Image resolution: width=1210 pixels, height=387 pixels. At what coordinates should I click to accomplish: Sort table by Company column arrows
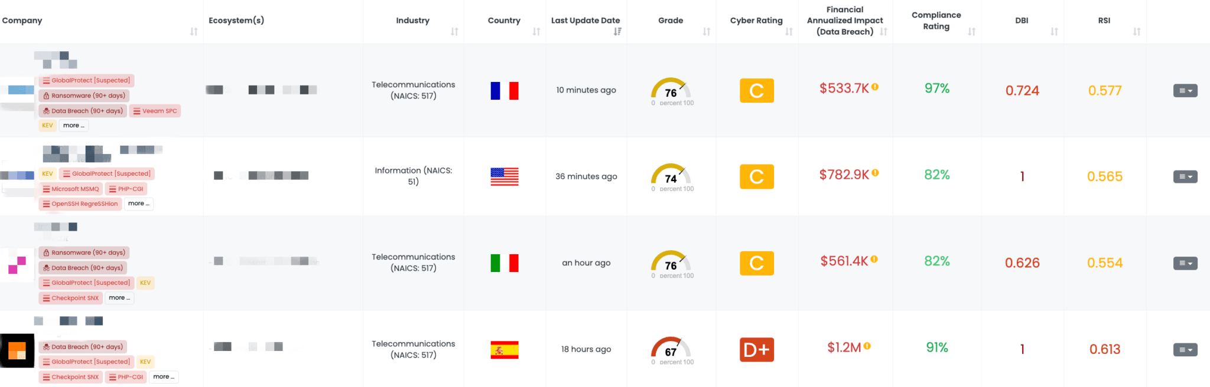pyautogui.click(x=194, y=32)
